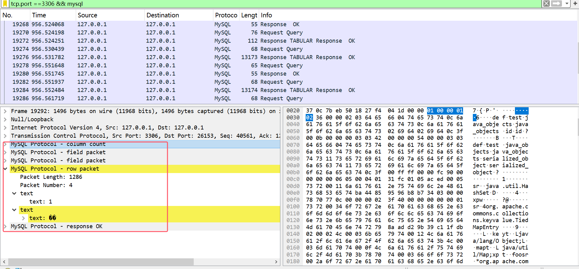This screenshot has width=579, height=269.
Task: Expand the Null/Loopback tree node
Action: (5, 119)
